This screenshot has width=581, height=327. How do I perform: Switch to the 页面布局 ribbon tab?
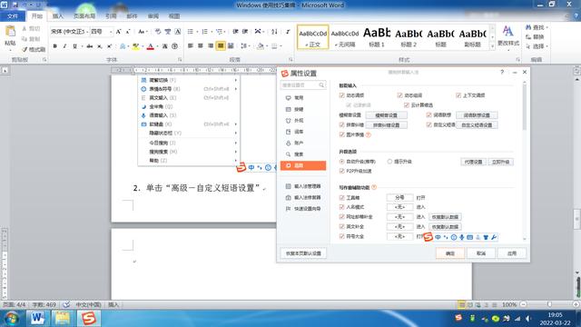pos(84,16)
